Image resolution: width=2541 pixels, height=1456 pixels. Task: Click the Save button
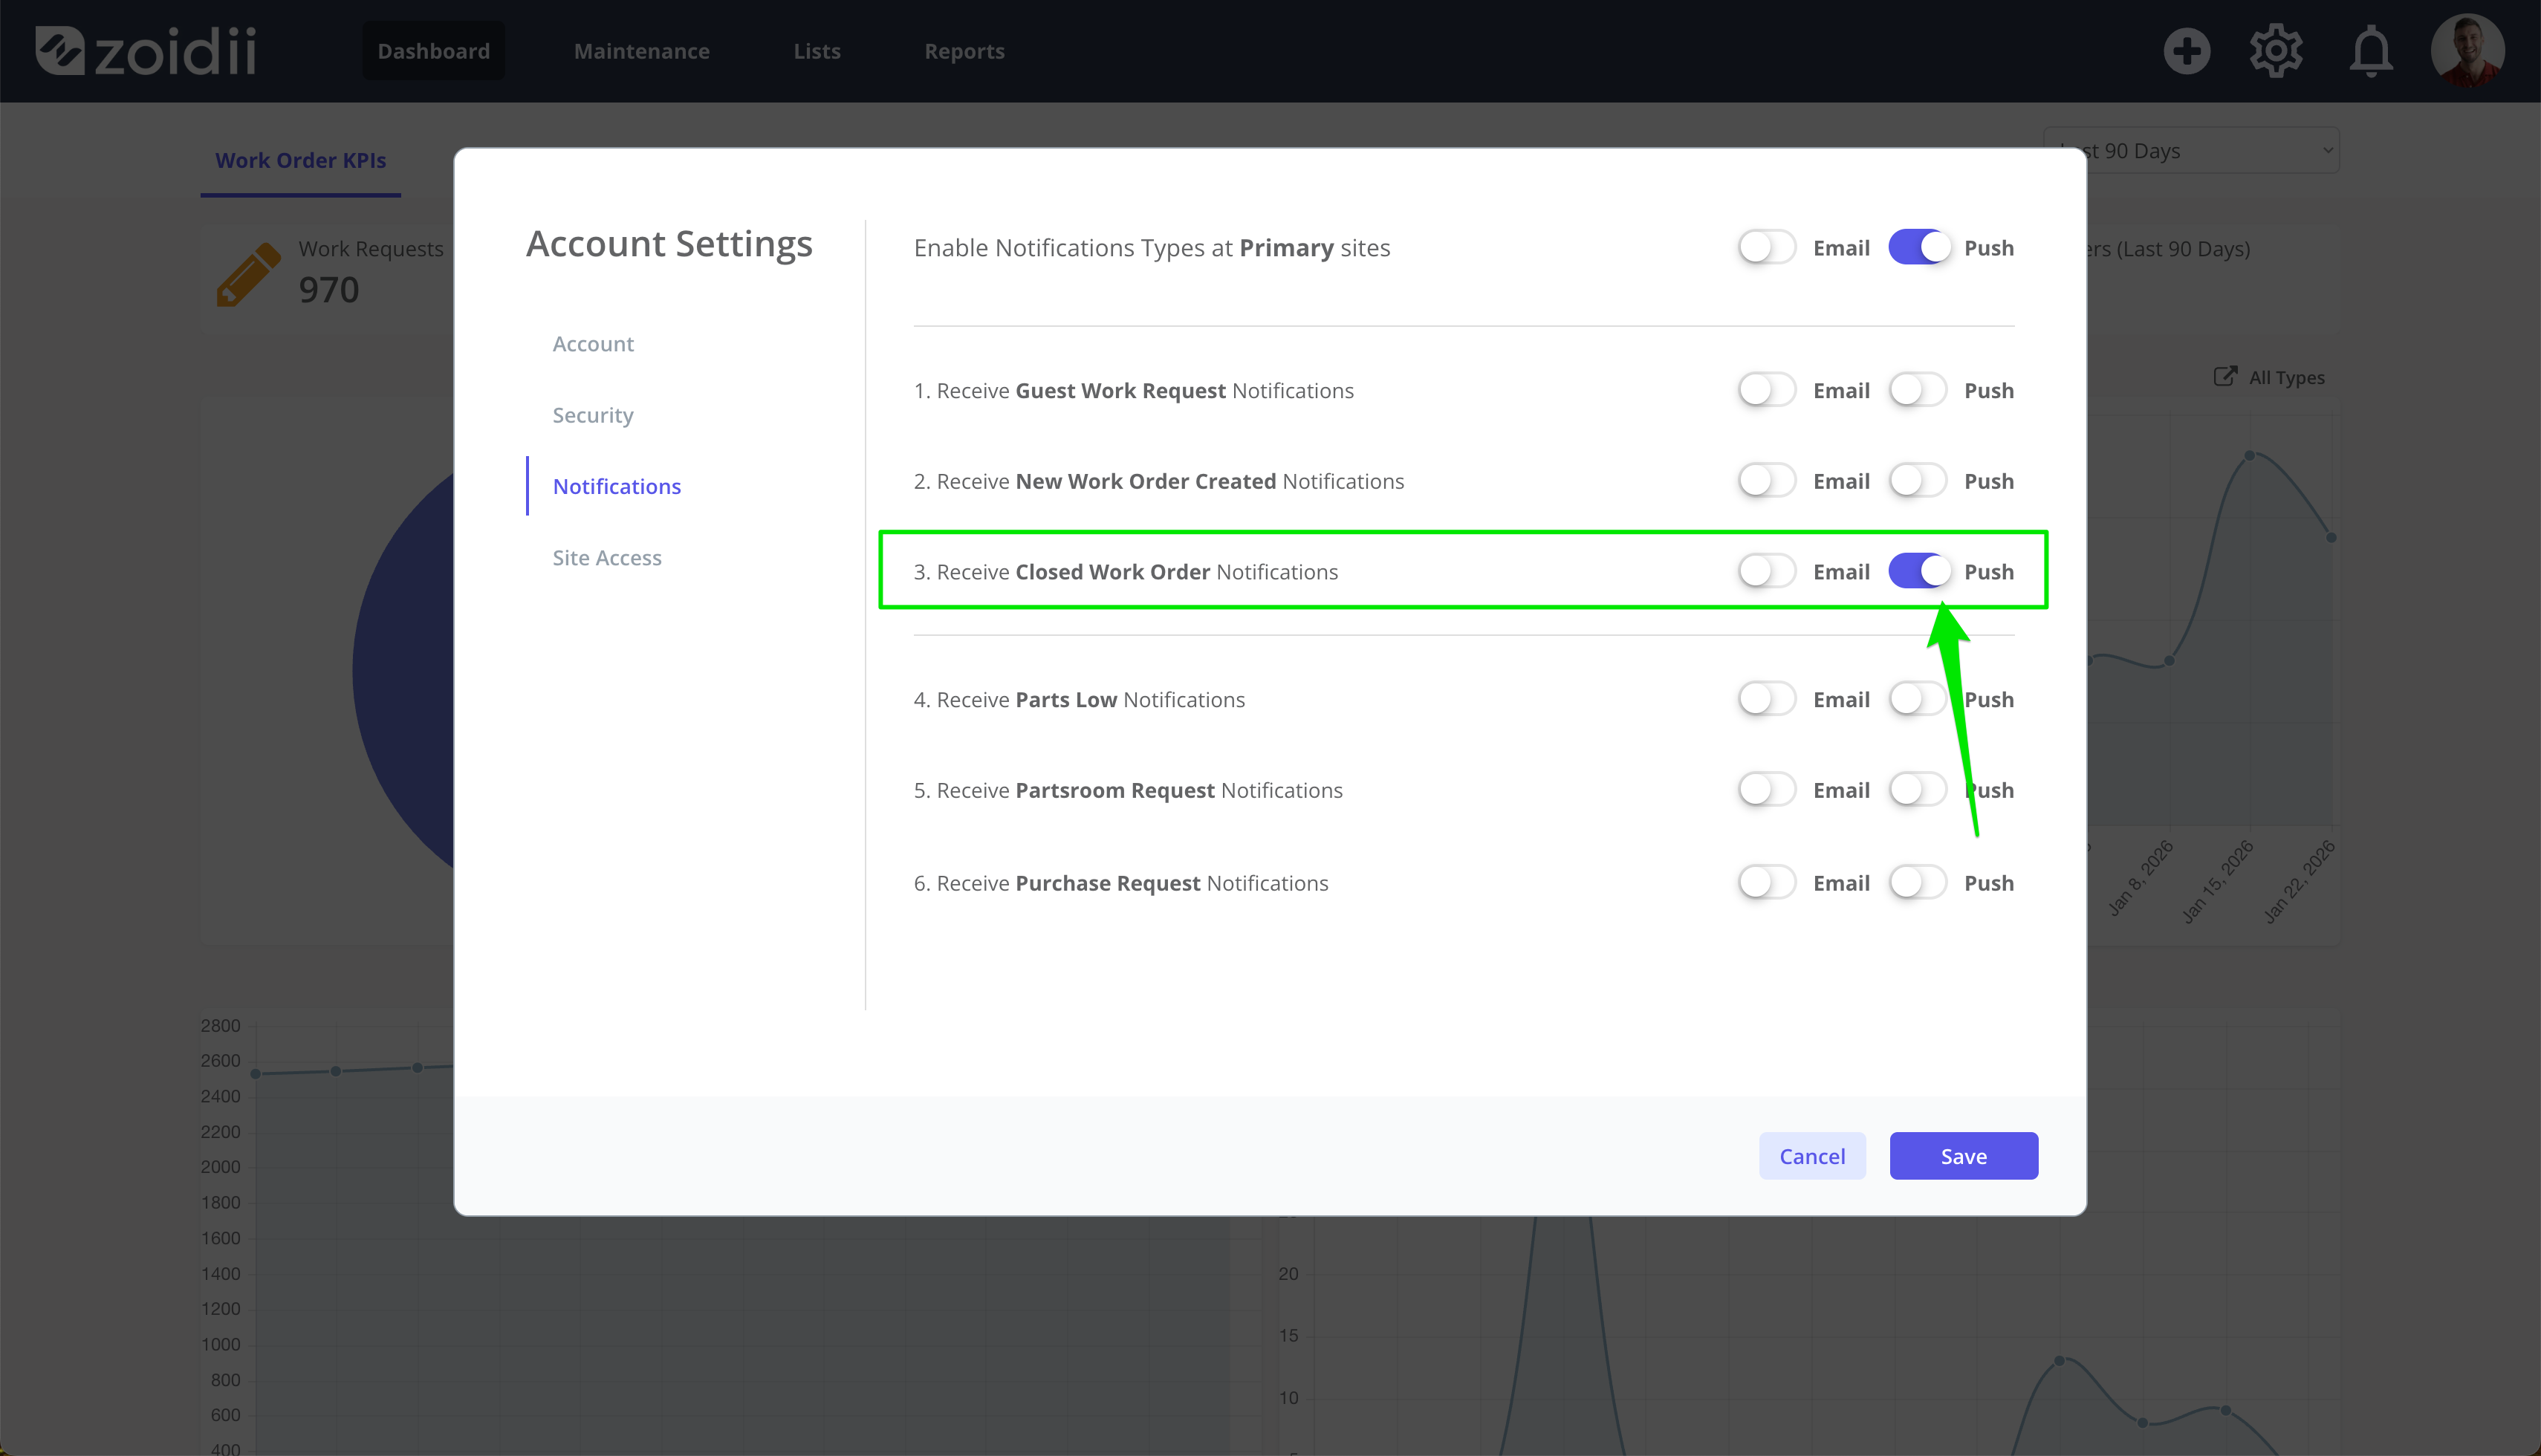[1963, 1156]
